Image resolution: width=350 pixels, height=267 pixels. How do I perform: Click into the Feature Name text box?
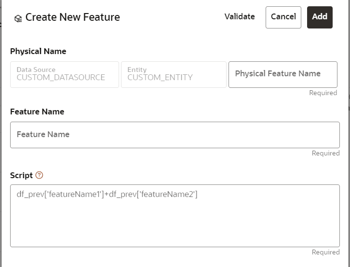point(175,135)
